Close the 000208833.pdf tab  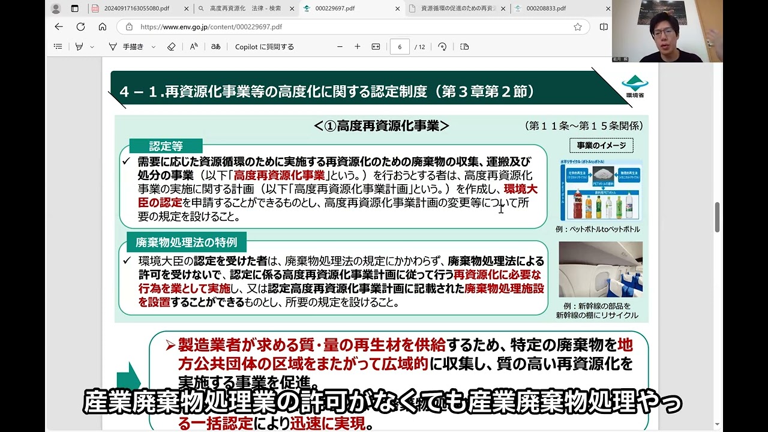[x=608, y=8]
